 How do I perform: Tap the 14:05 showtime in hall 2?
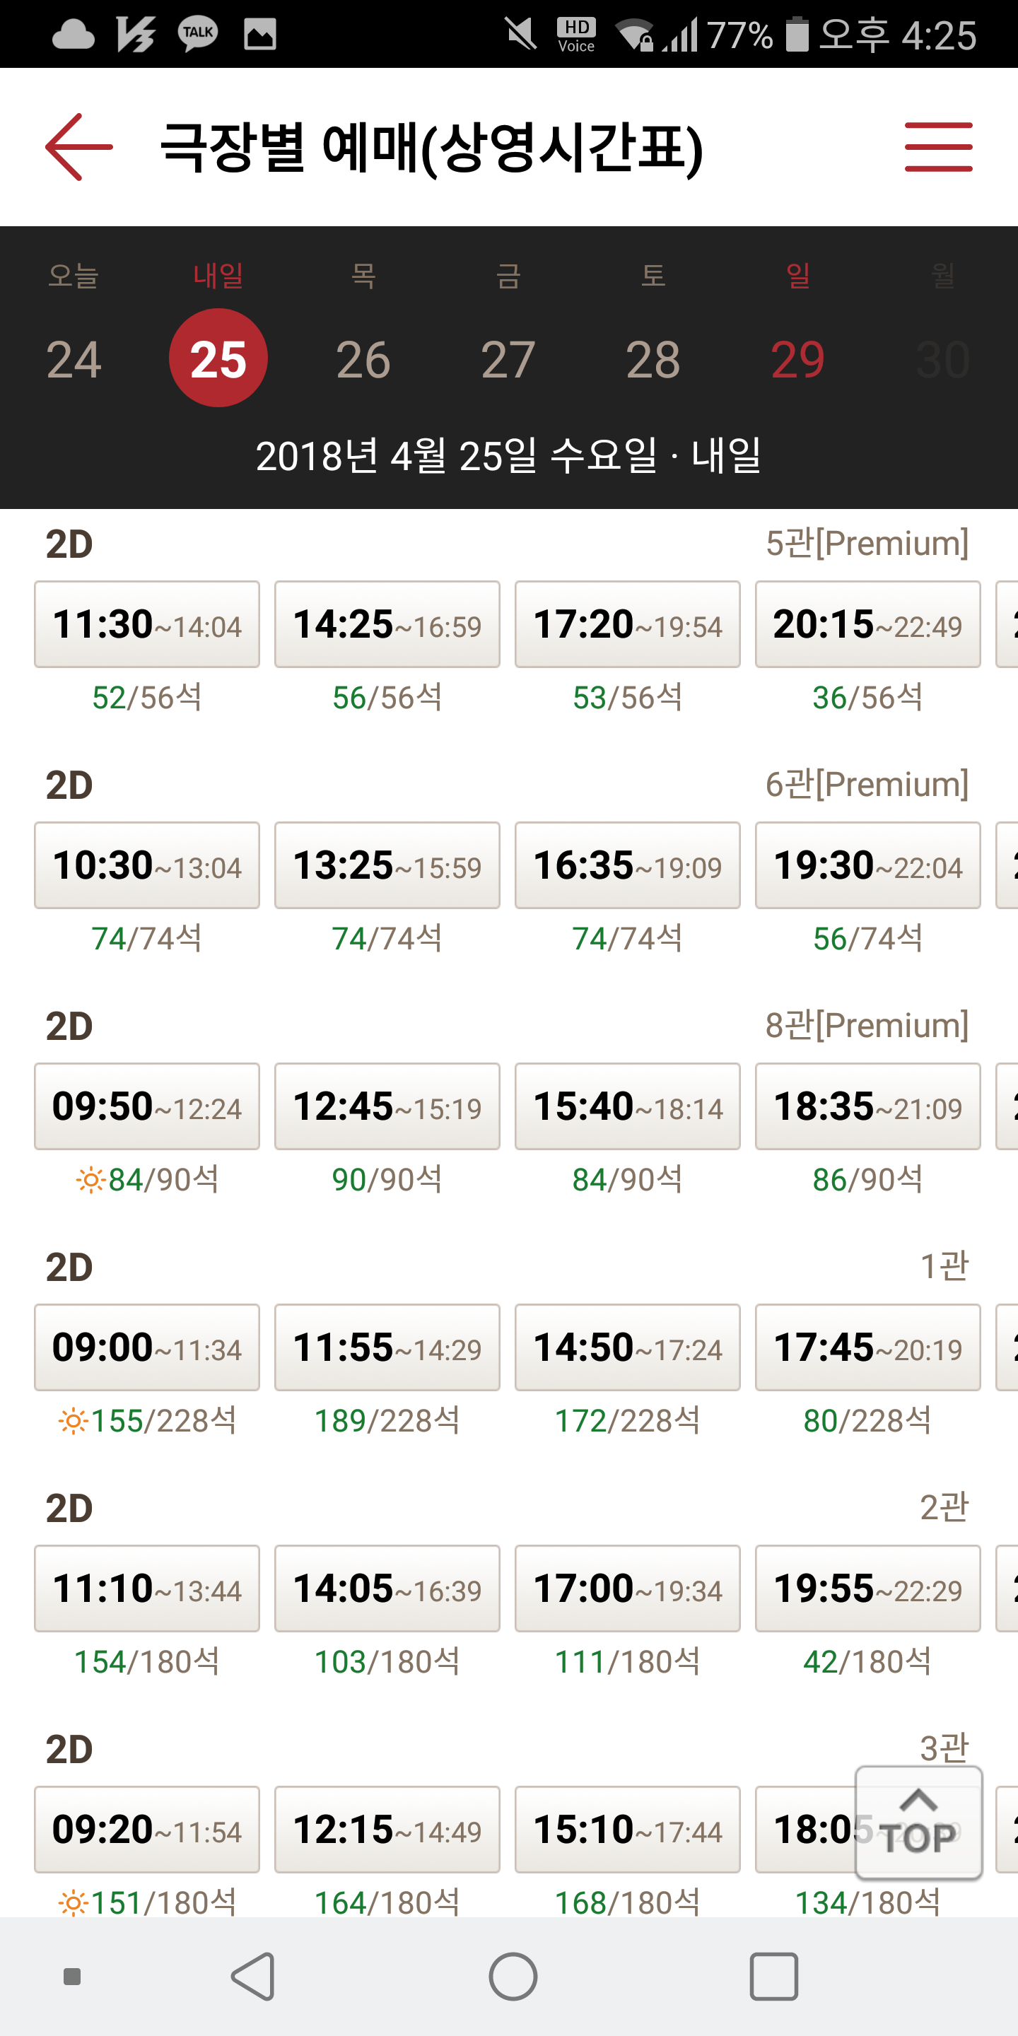pos(387,1589)
